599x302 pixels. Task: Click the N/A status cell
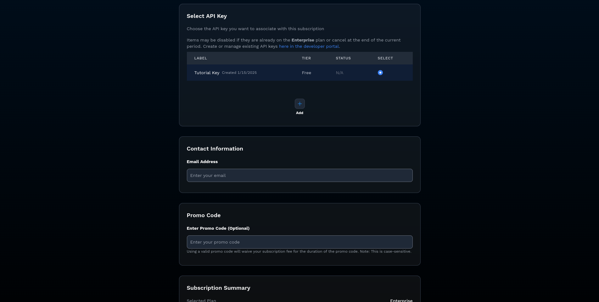339,73
